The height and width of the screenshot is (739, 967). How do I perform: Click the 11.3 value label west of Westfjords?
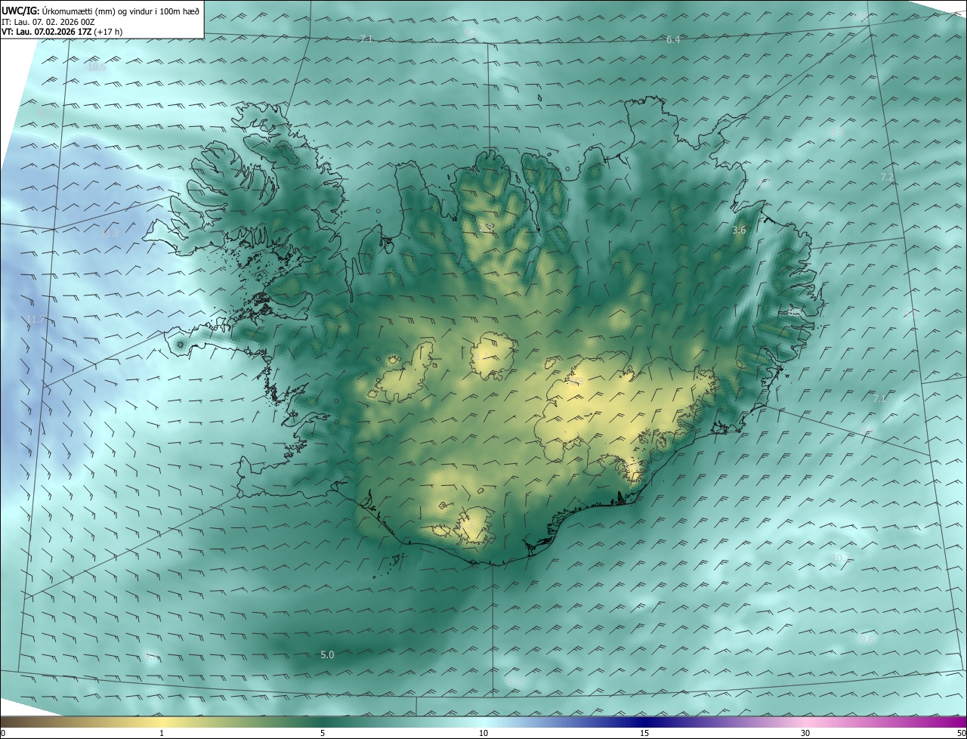click(x=110, y=233)
